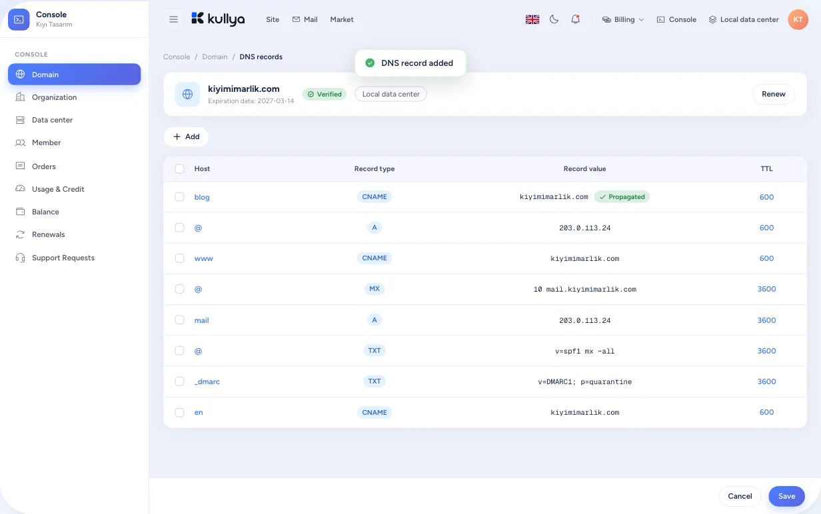
Task: Click the Renew button
Action: [774, 94]
